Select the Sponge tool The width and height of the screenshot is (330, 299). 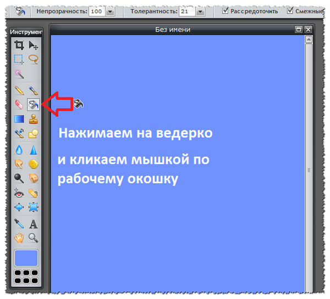pyautogui.click(x=33, y=164)
